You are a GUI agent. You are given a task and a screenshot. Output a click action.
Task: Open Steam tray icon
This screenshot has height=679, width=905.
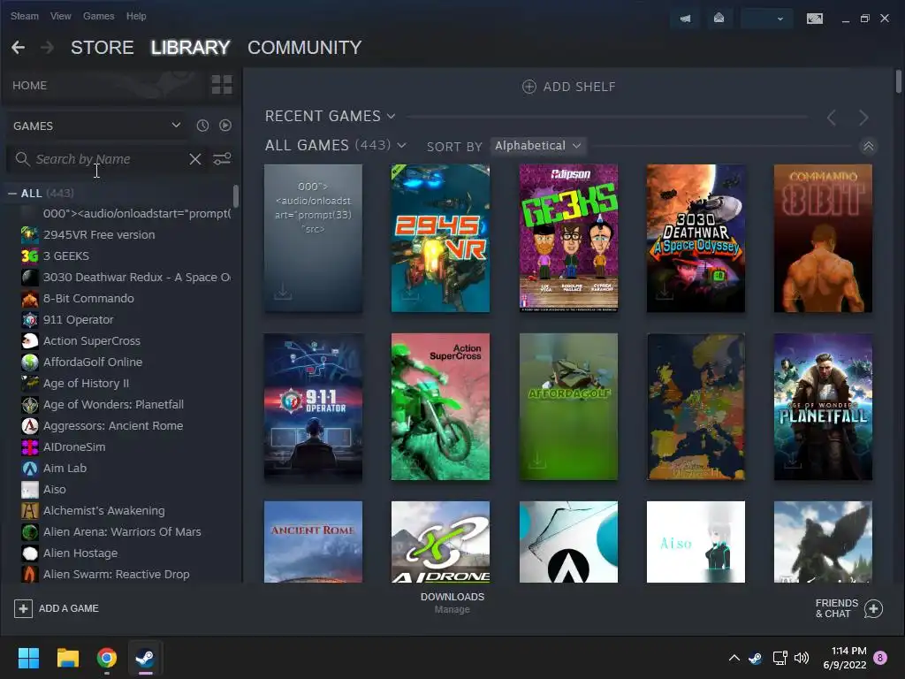[x=756, y=658]
